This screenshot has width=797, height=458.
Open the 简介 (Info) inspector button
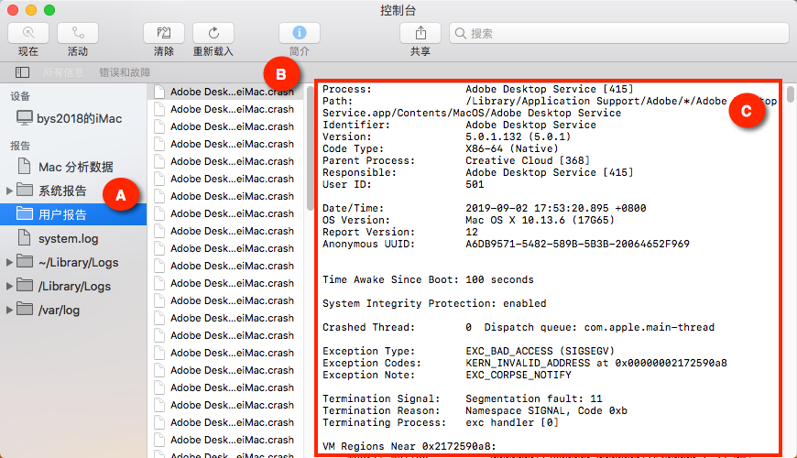[x=300, y=34]
